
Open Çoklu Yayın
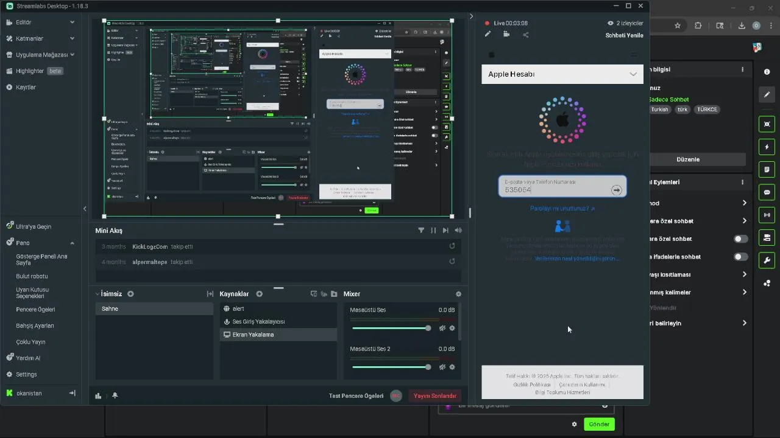pos(31,342)
